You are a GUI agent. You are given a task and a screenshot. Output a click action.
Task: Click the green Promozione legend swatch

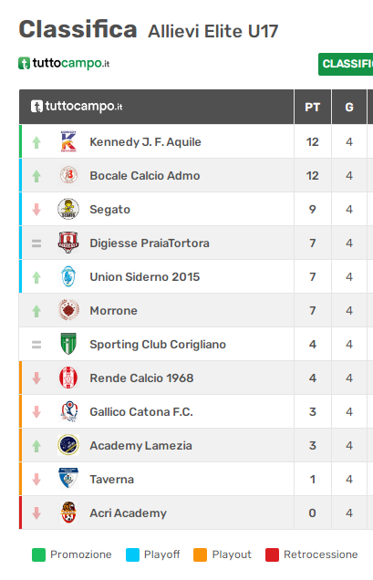click(38, 554)
